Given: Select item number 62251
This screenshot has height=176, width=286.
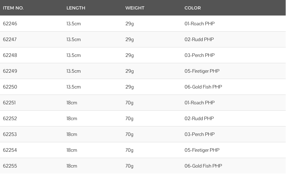Looking at the screenshot, I should [x=9, y=103].
